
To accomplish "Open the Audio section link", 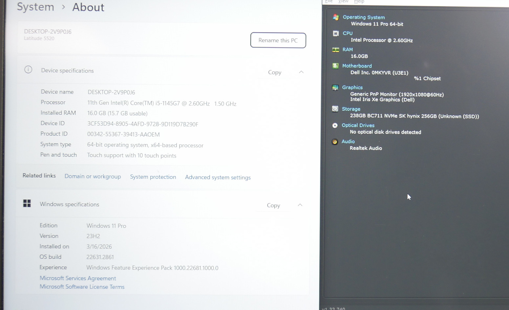I will [x=348, y=142].
